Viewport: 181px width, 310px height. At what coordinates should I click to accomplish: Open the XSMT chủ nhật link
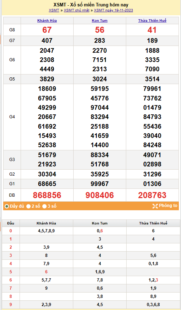click(x=76, y=10)
